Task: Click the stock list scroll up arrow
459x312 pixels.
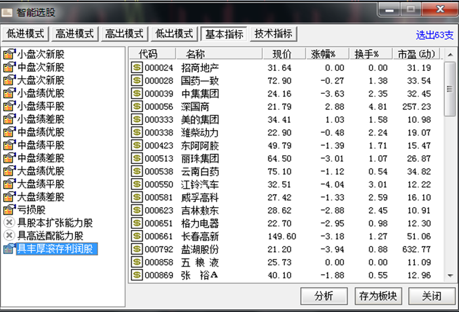Action: pos(450,55)
